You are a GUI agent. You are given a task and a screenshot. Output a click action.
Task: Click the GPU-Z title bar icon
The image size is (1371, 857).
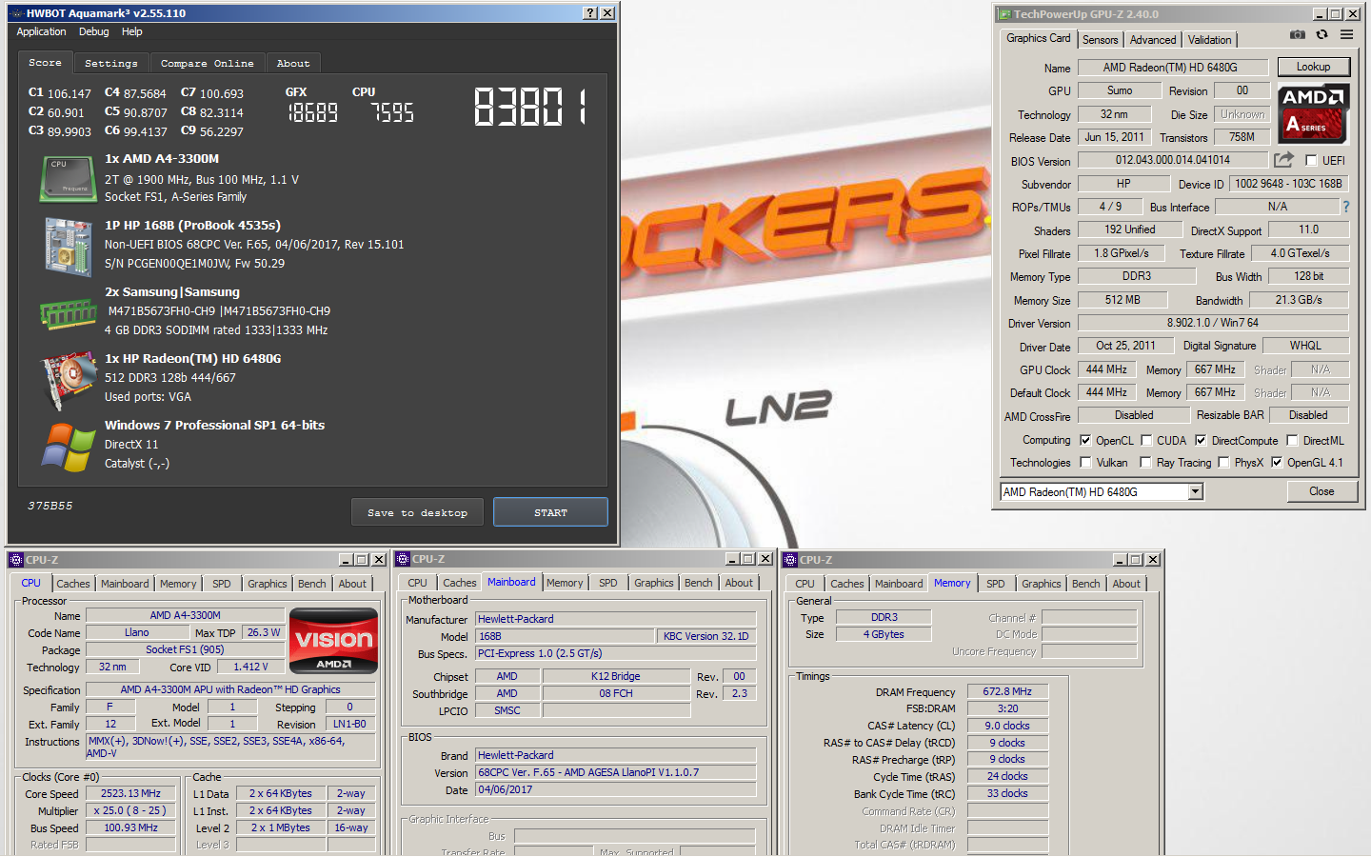pos(1003,14)
